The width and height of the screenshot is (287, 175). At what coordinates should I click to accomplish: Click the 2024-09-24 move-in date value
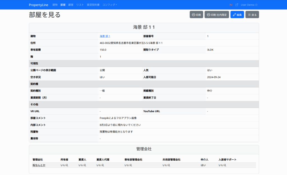(214, 77)
